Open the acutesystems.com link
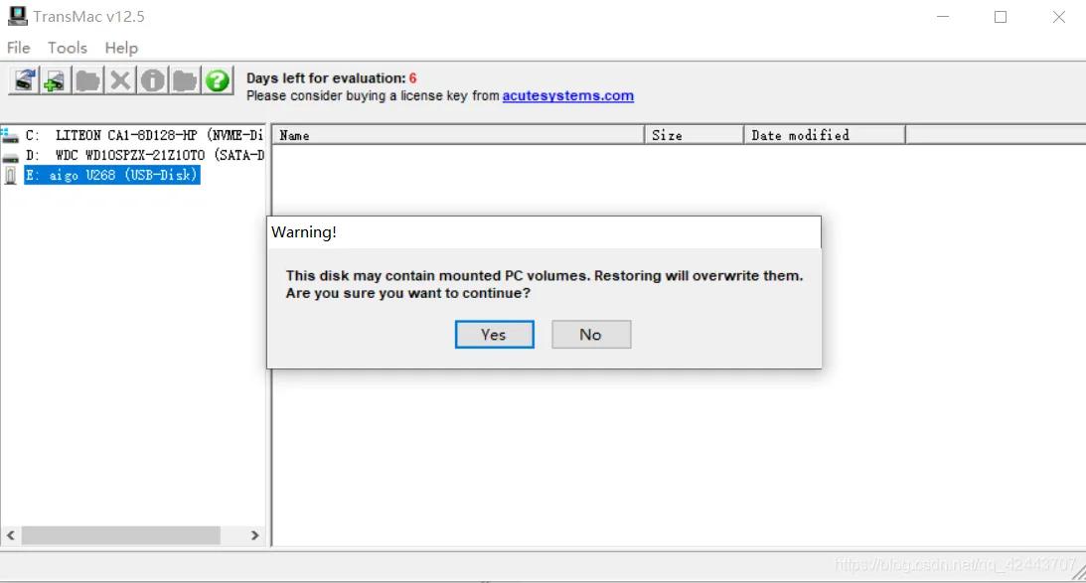The height and width of the screenshot is (583, 1086). pyautogui.click(x=568, y=96)
